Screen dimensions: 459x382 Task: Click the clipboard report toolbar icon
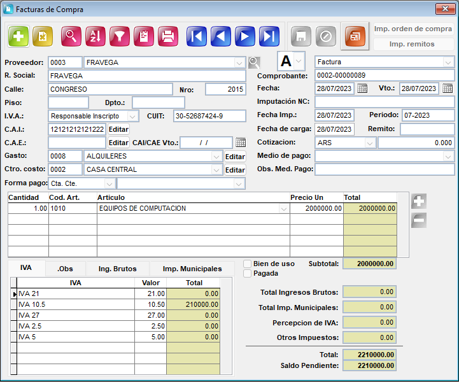tap(144, 36)
